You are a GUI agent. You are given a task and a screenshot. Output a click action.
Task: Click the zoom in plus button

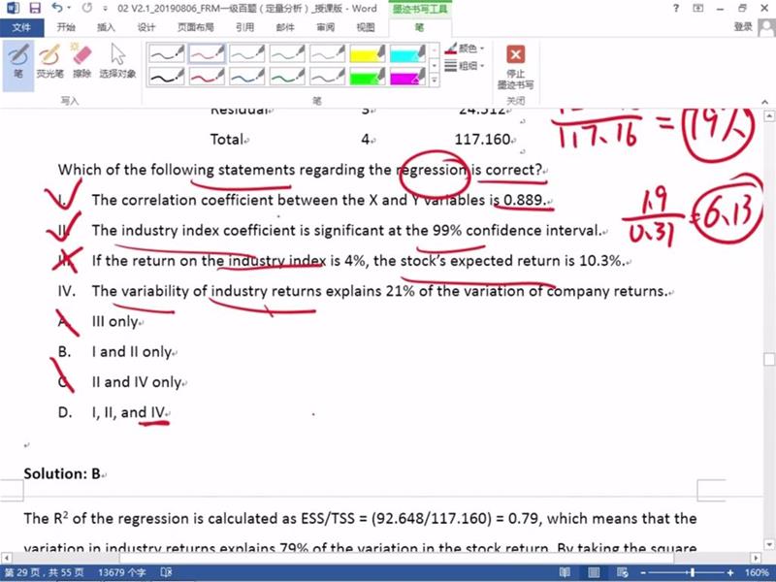point(730,572)
